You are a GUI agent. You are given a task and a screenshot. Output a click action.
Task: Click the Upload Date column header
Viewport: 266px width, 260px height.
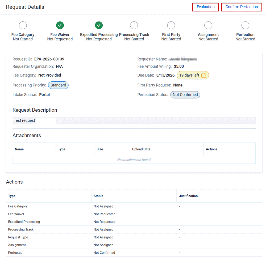[141, 149]
